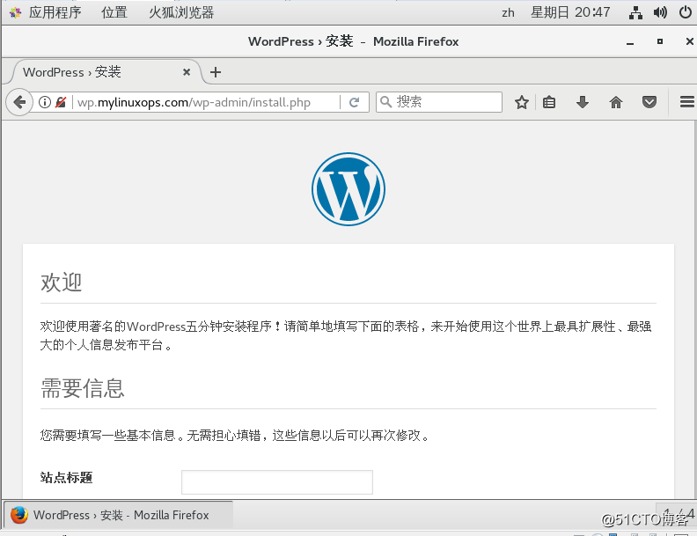This screenshot has height=536, width=697.
Task: Close the WordPress › 安装 tab
Action: tap(187, 72)
